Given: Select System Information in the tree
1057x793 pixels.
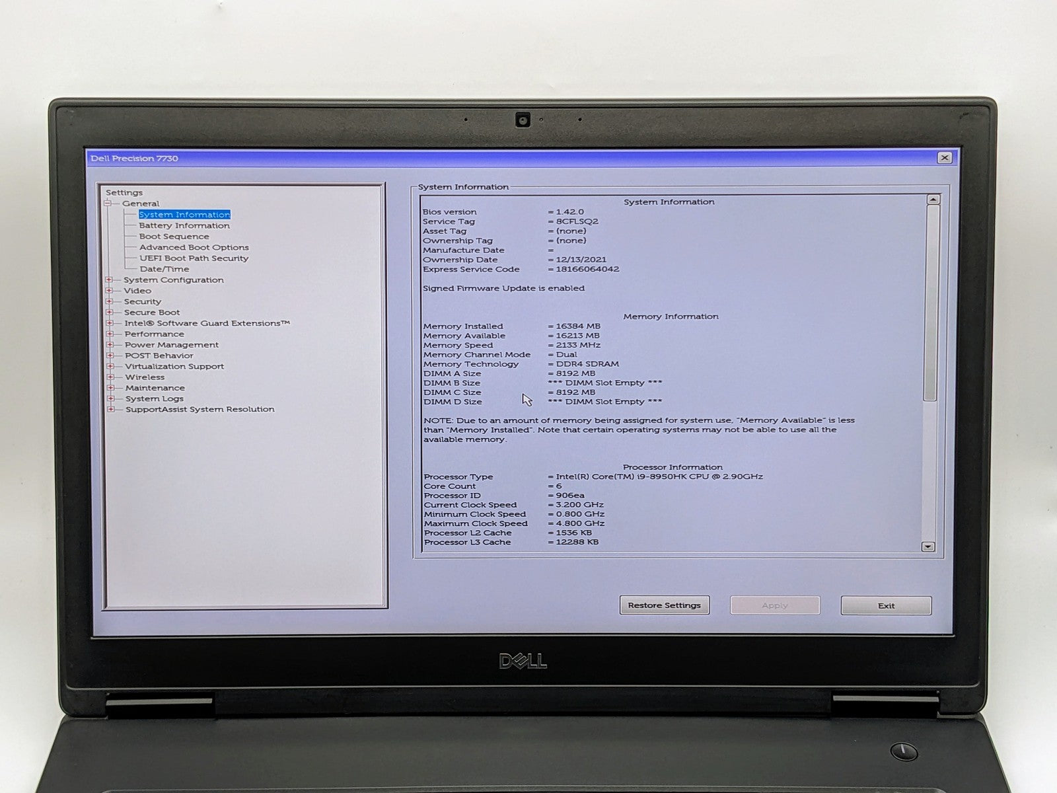Looking at the screenshot, I should coord(184,215).
